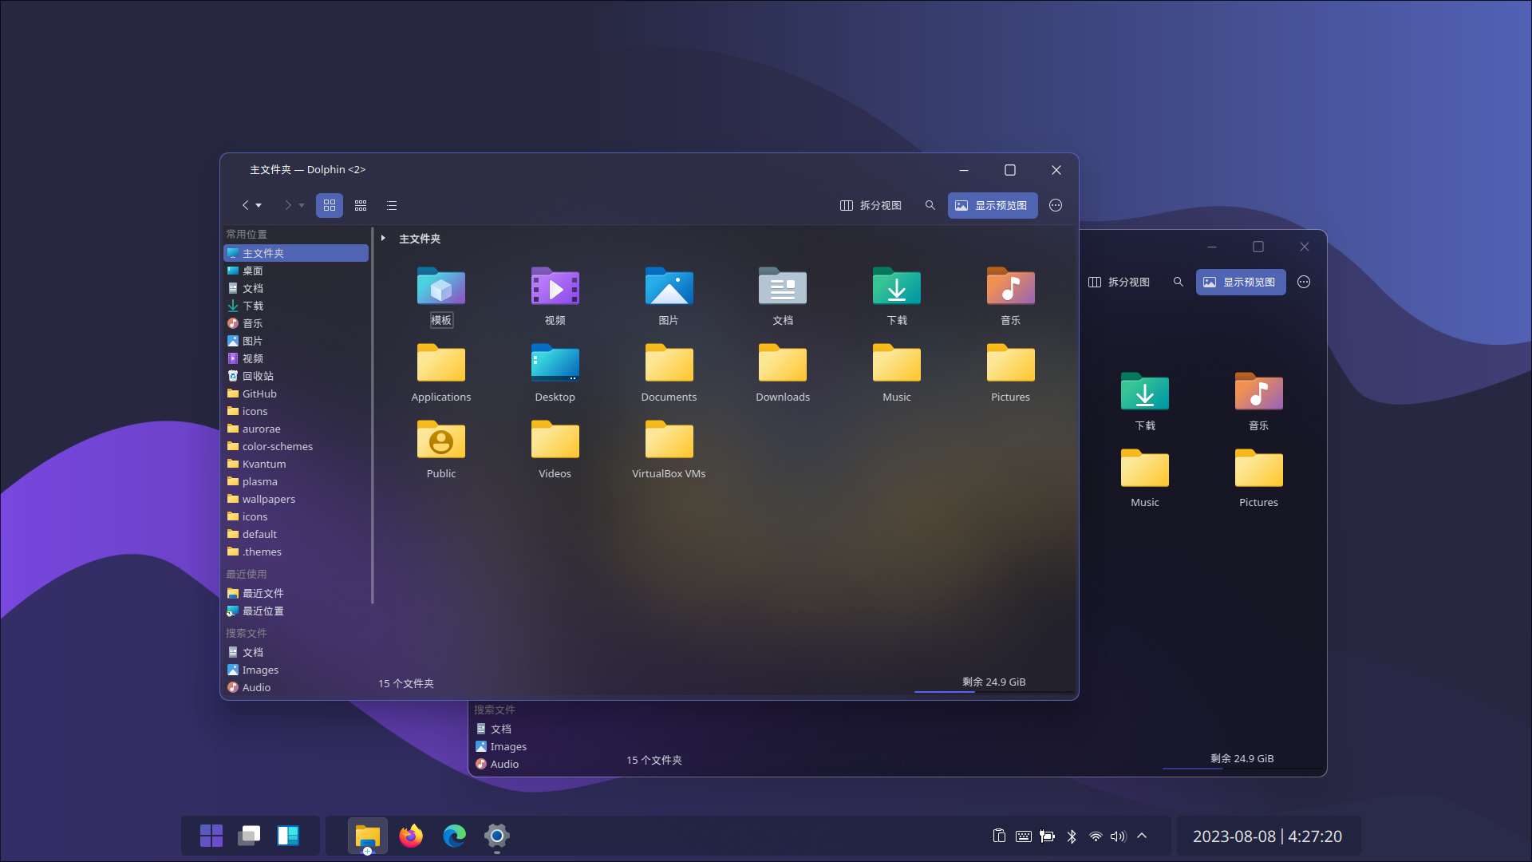This screenshot has height=862, width=1532.
Task: Select 音乐 folder in background window
Action: pos(1259,401)
